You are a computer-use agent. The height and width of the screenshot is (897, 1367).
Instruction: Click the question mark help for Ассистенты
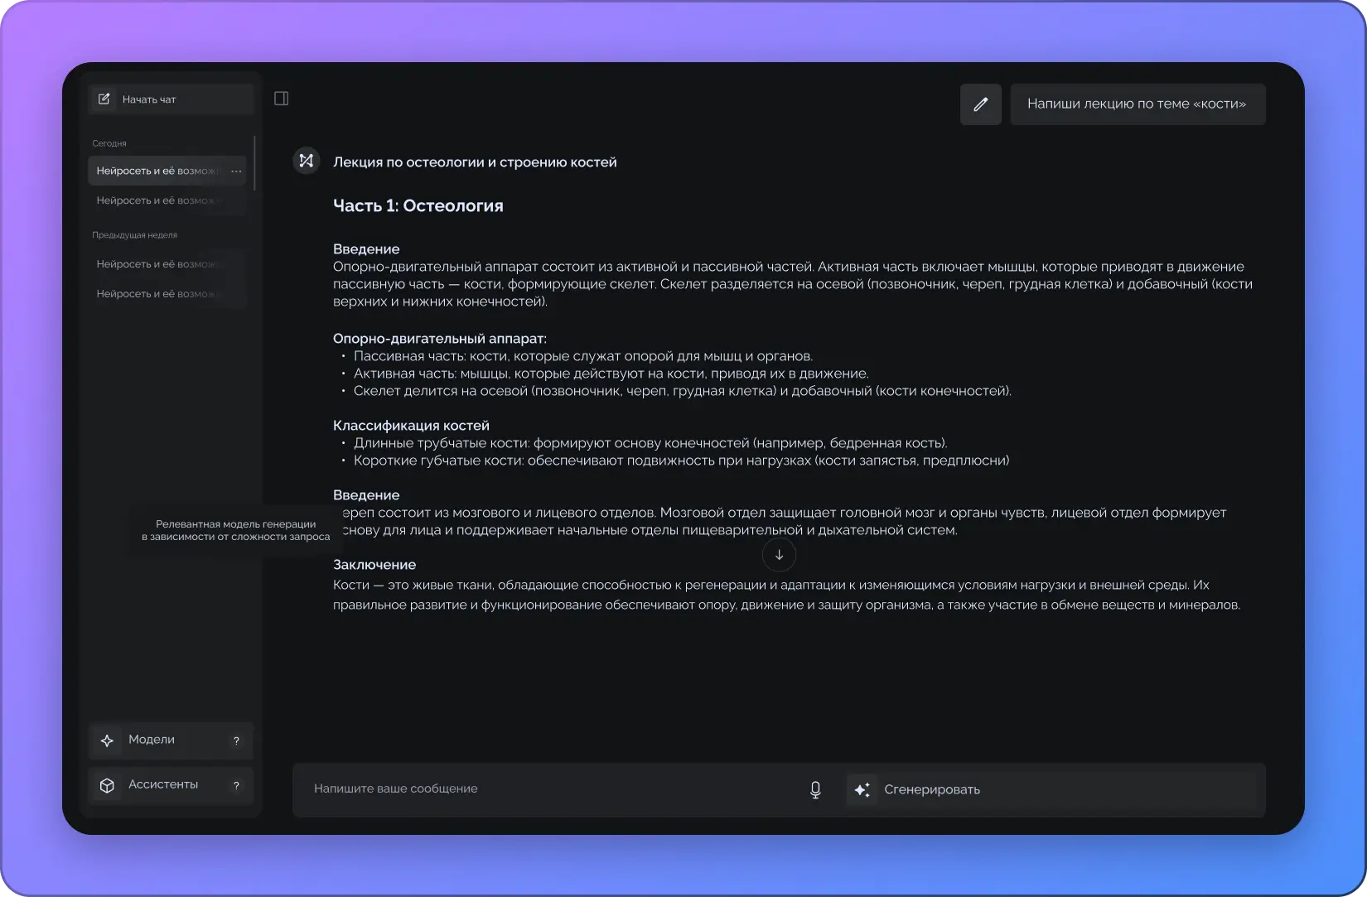tap(236, 786)
